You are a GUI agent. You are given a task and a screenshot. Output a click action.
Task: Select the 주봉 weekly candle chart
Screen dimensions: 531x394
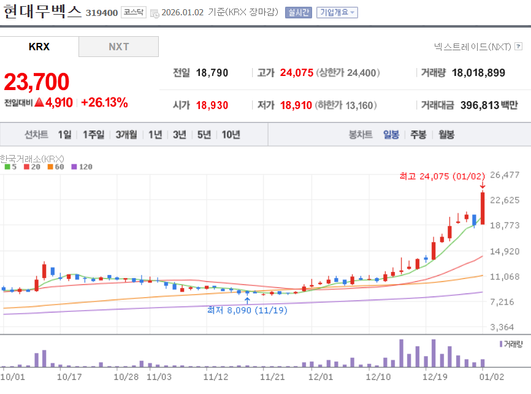tap(418, 135)
